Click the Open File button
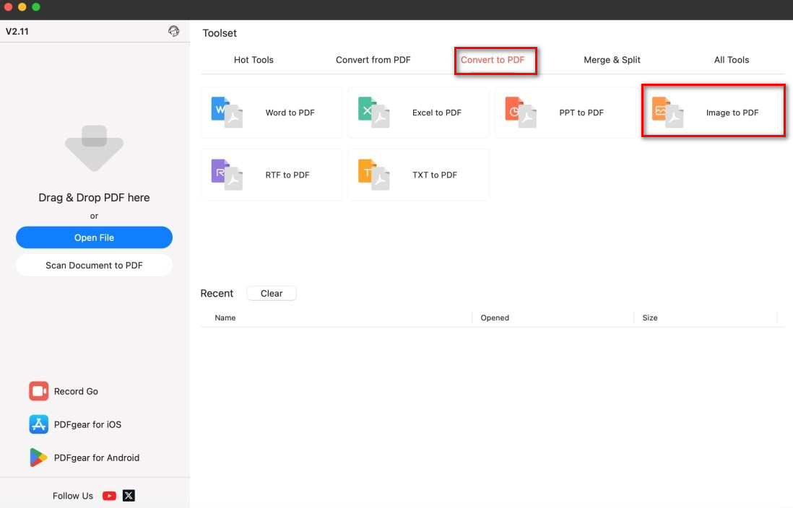Screen dimensions: 793x508 (94, 237)
